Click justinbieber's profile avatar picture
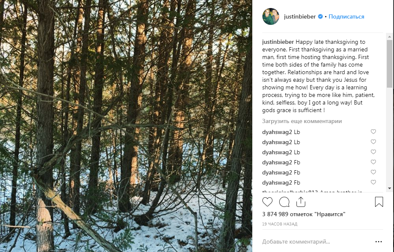 pos(271,16)
